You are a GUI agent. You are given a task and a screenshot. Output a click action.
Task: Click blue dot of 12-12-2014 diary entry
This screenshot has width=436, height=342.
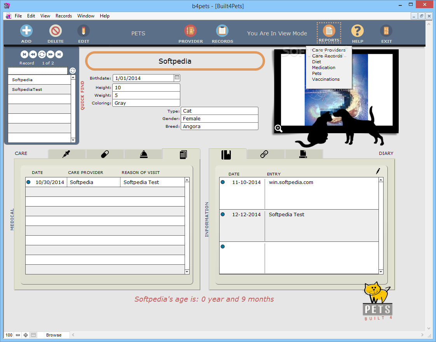(x=223, y=214)
